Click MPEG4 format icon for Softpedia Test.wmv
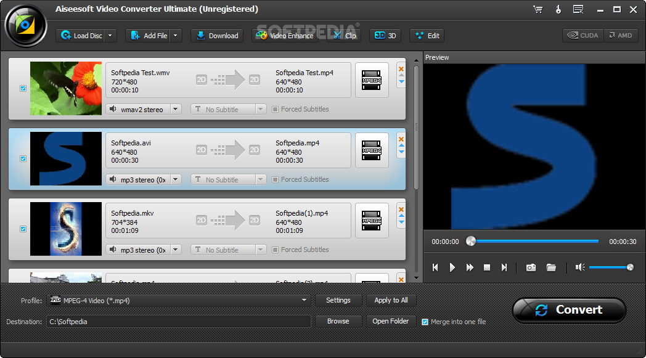The width and height of the screenshot is (646, 358). point(372,80)
